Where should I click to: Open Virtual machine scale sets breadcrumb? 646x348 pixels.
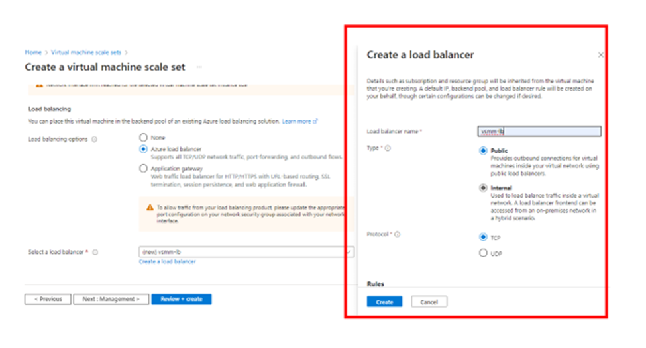pyautogui.click(x=87, y=52)
